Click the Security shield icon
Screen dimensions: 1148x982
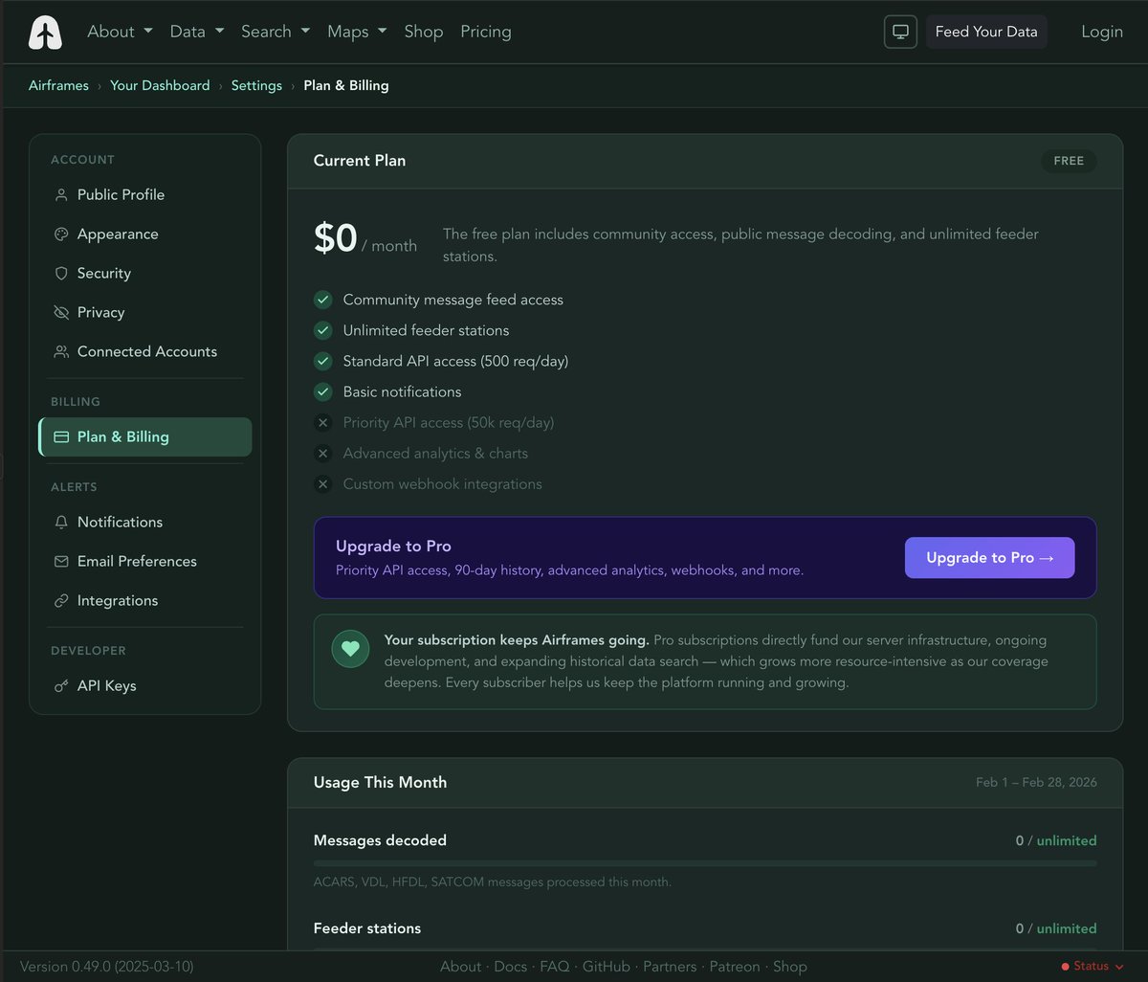pos(61,274)
